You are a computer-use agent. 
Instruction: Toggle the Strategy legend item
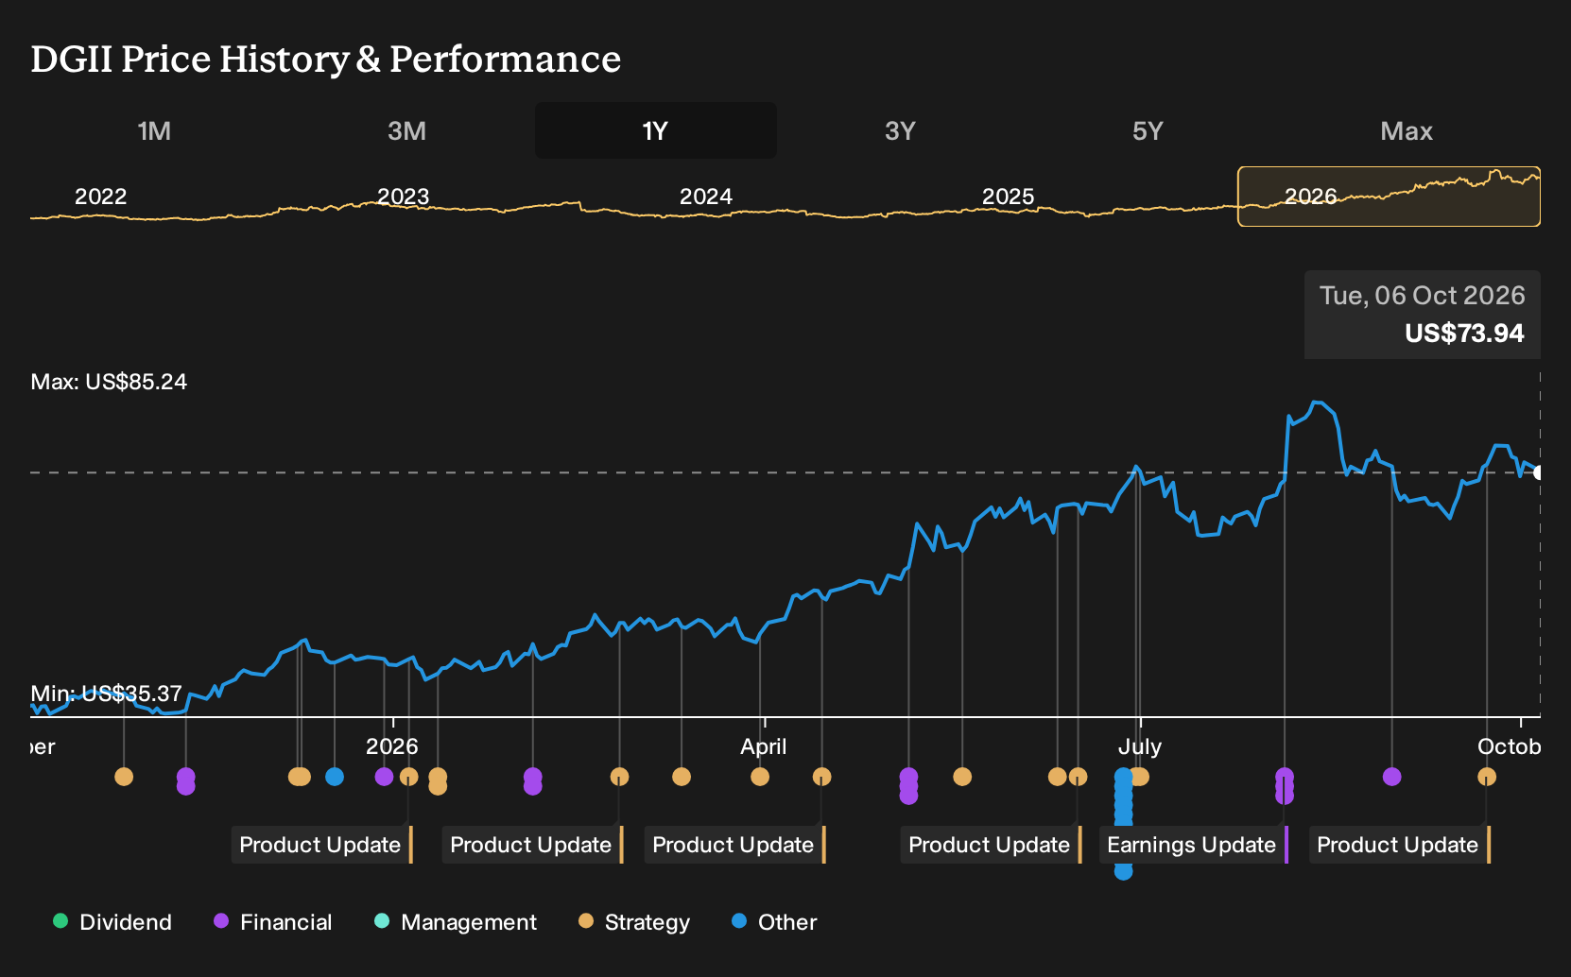click(x=634, y=922)
